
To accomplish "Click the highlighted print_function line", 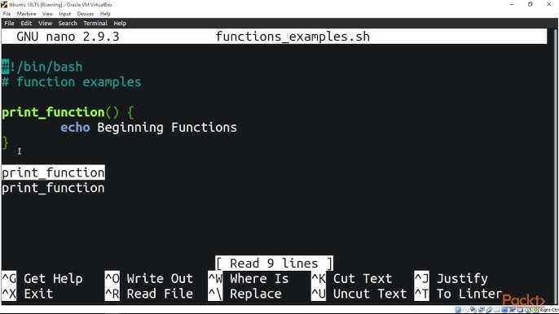I will point(53,172).
